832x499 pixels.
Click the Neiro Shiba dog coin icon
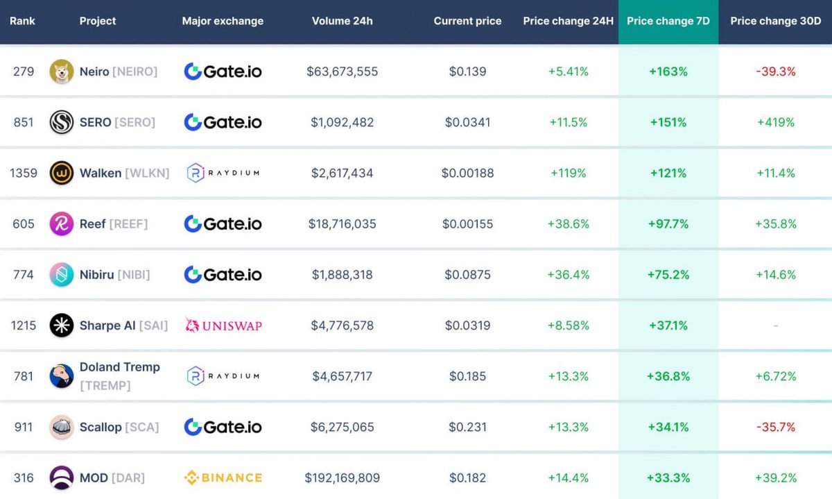62,71
